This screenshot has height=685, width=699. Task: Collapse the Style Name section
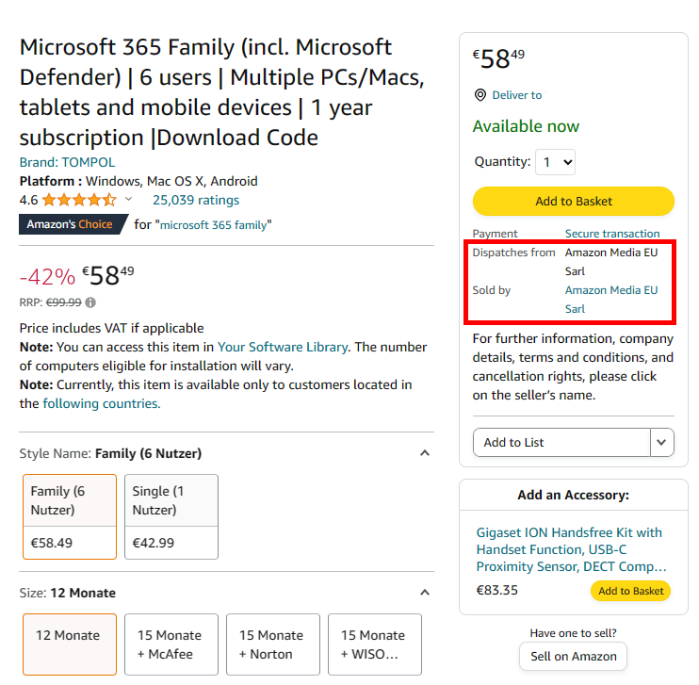[425, 453]
